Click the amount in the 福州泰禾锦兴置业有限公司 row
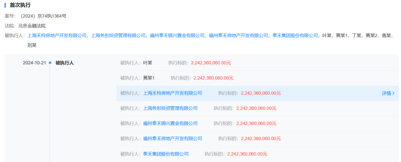 256,123
